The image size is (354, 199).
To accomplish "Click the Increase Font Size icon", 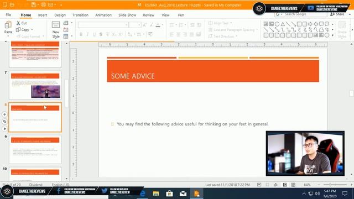I will (x=145, y=25).
